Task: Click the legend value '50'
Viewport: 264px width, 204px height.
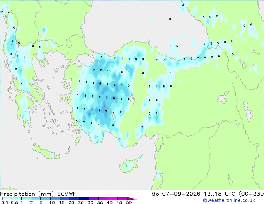Action: (129, 202)
